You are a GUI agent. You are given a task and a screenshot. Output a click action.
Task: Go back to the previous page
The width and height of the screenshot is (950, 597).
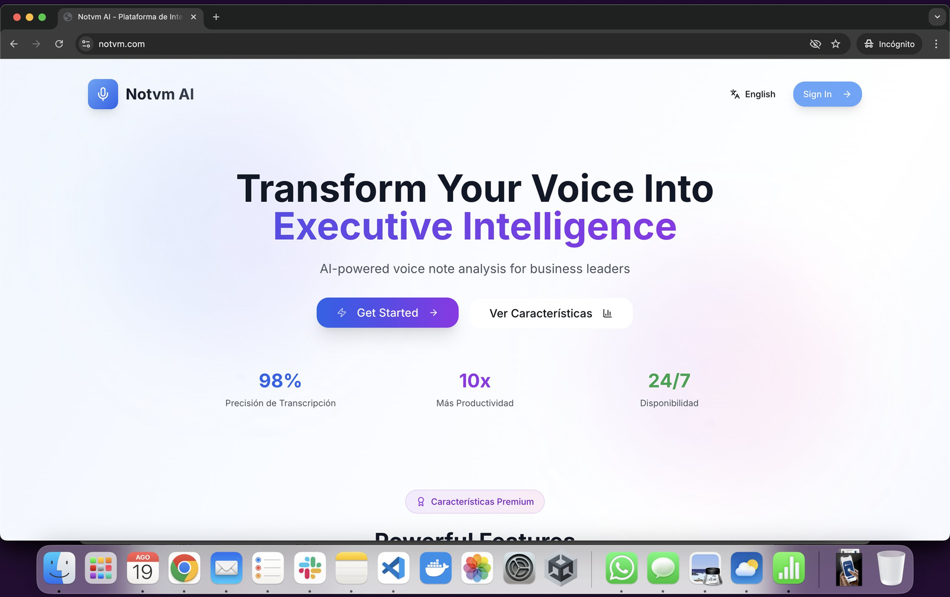[14, 44]
